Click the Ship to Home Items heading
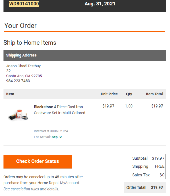This screenshot has width=170, height=196. coord(30,43)
